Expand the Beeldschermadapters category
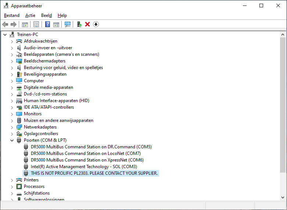 (x=12, y=61)
